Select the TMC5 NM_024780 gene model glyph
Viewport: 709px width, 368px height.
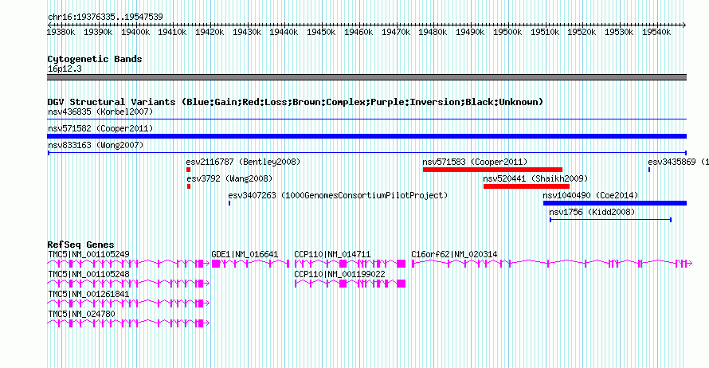coord(128,323)
